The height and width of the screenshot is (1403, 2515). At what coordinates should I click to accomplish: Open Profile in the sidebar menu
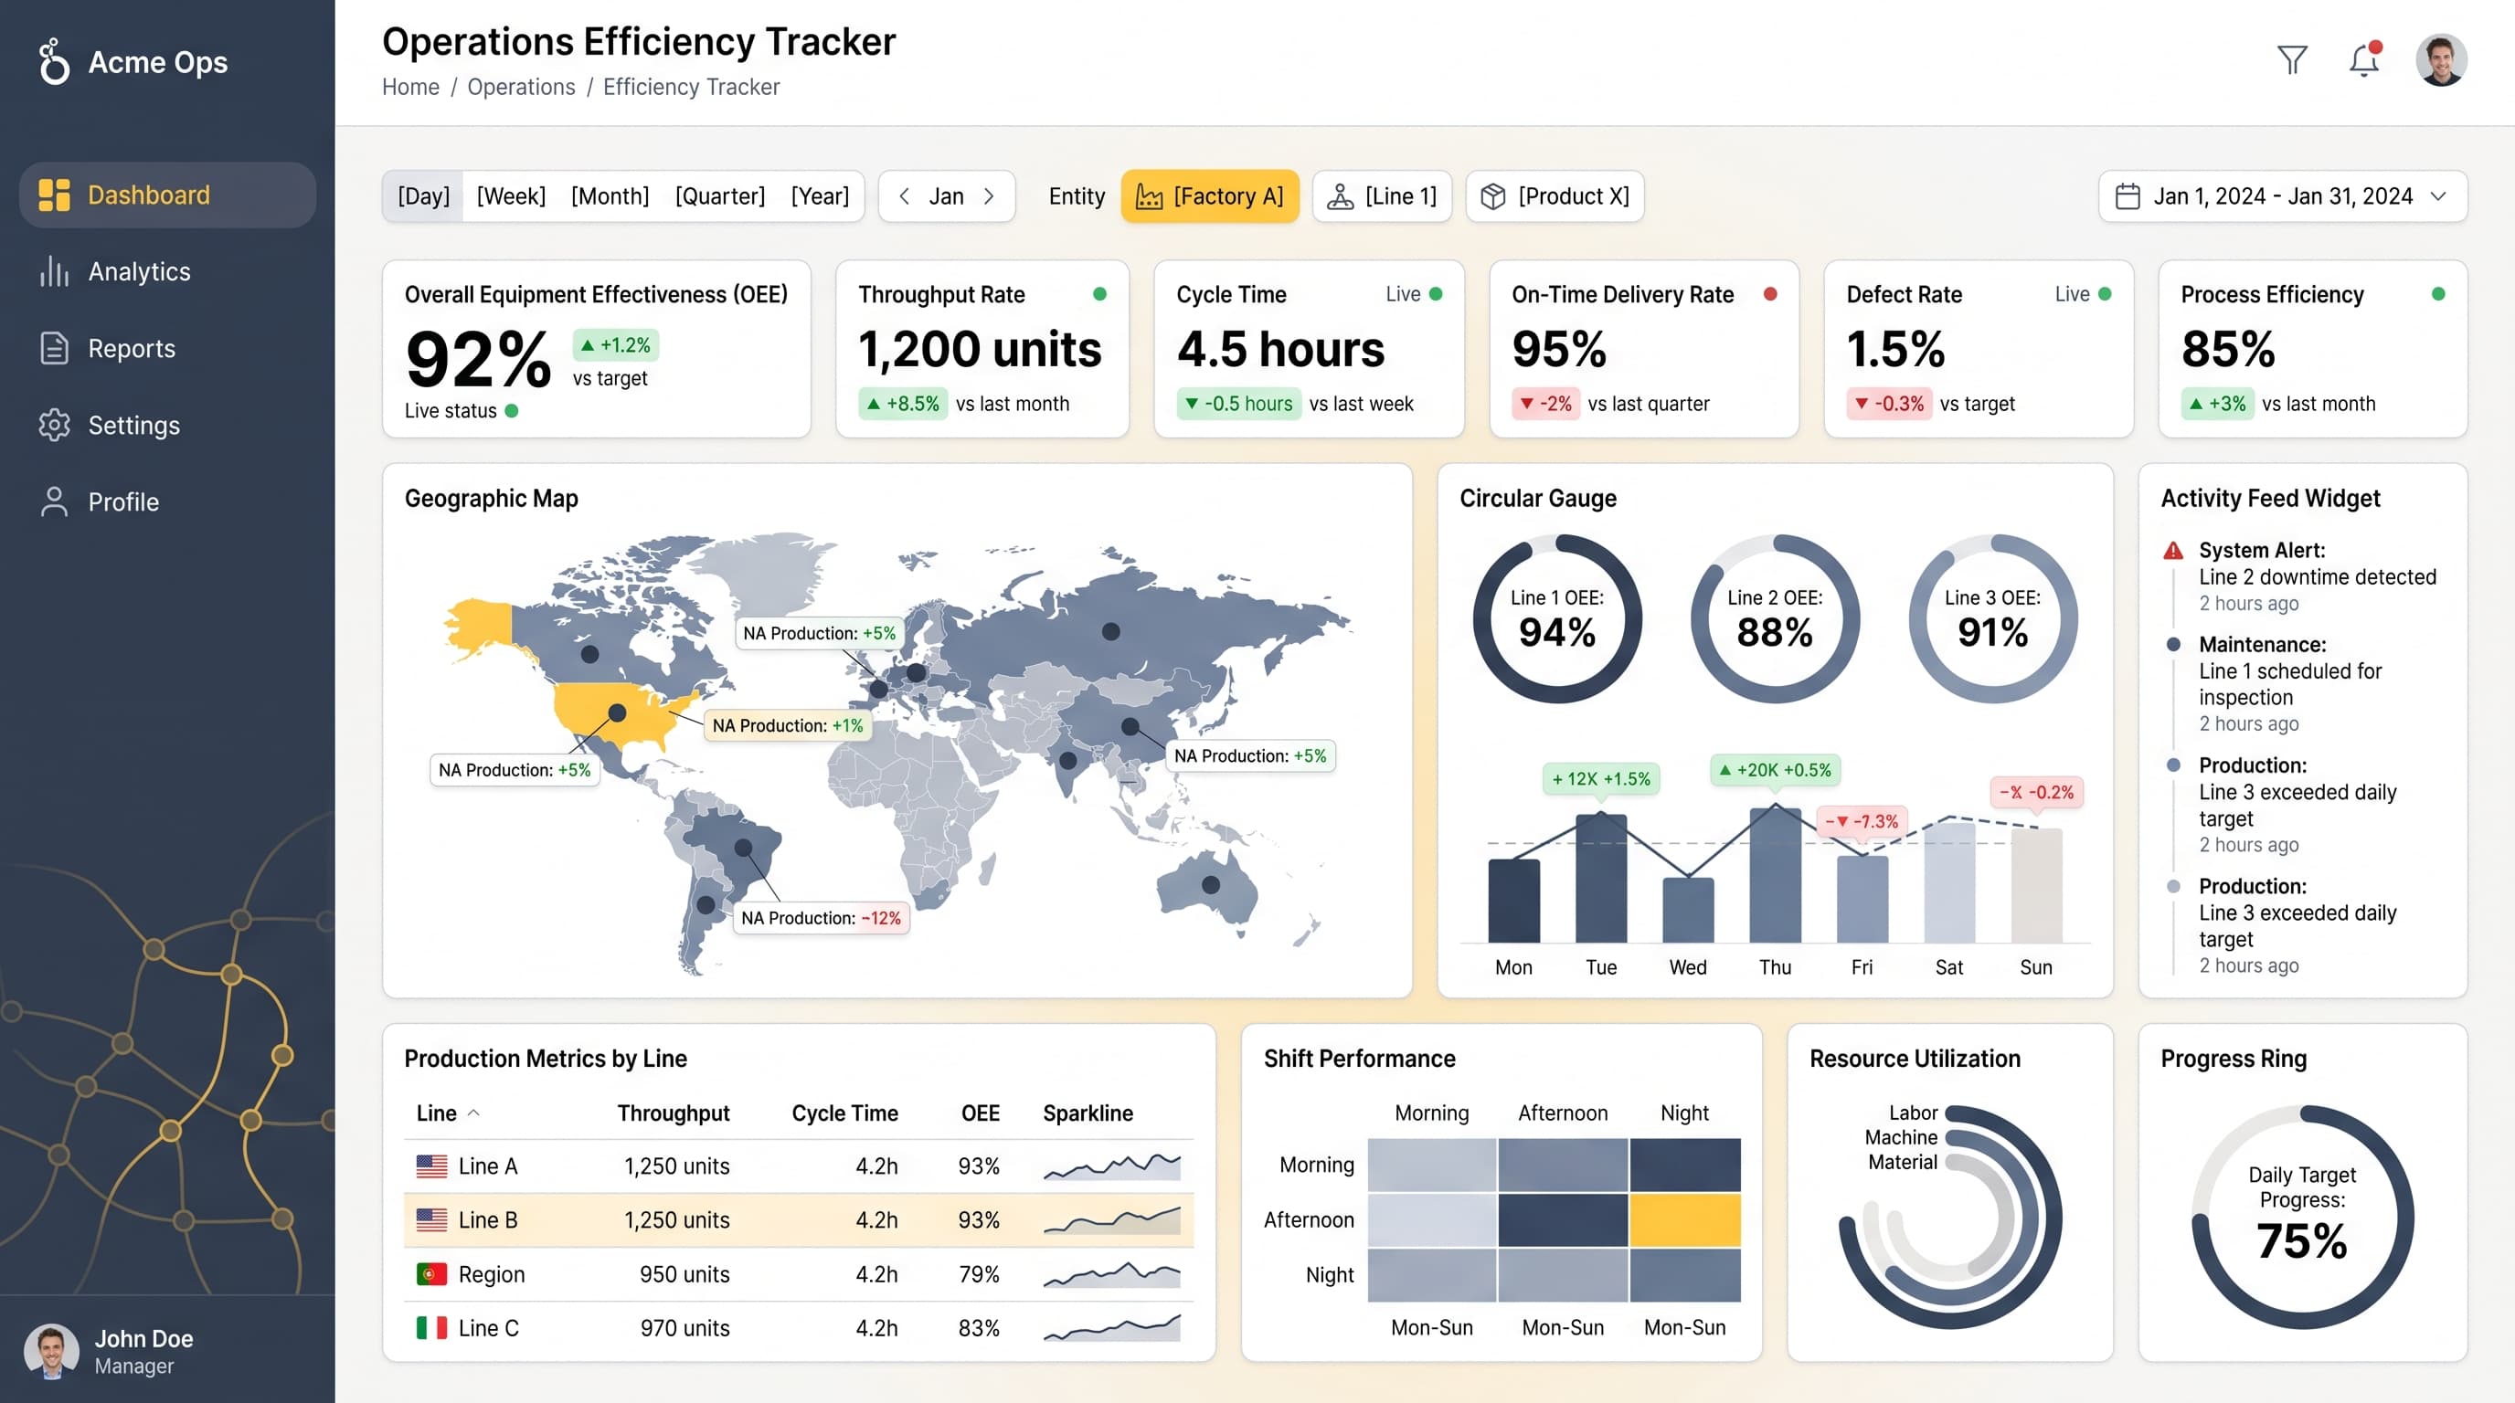(x=167, y=501)
